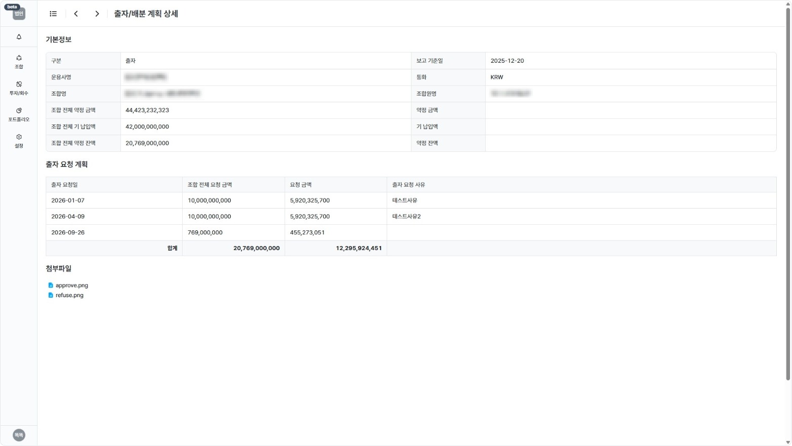
Task: Go to next plan with right chevron
Action: [97, 14]
